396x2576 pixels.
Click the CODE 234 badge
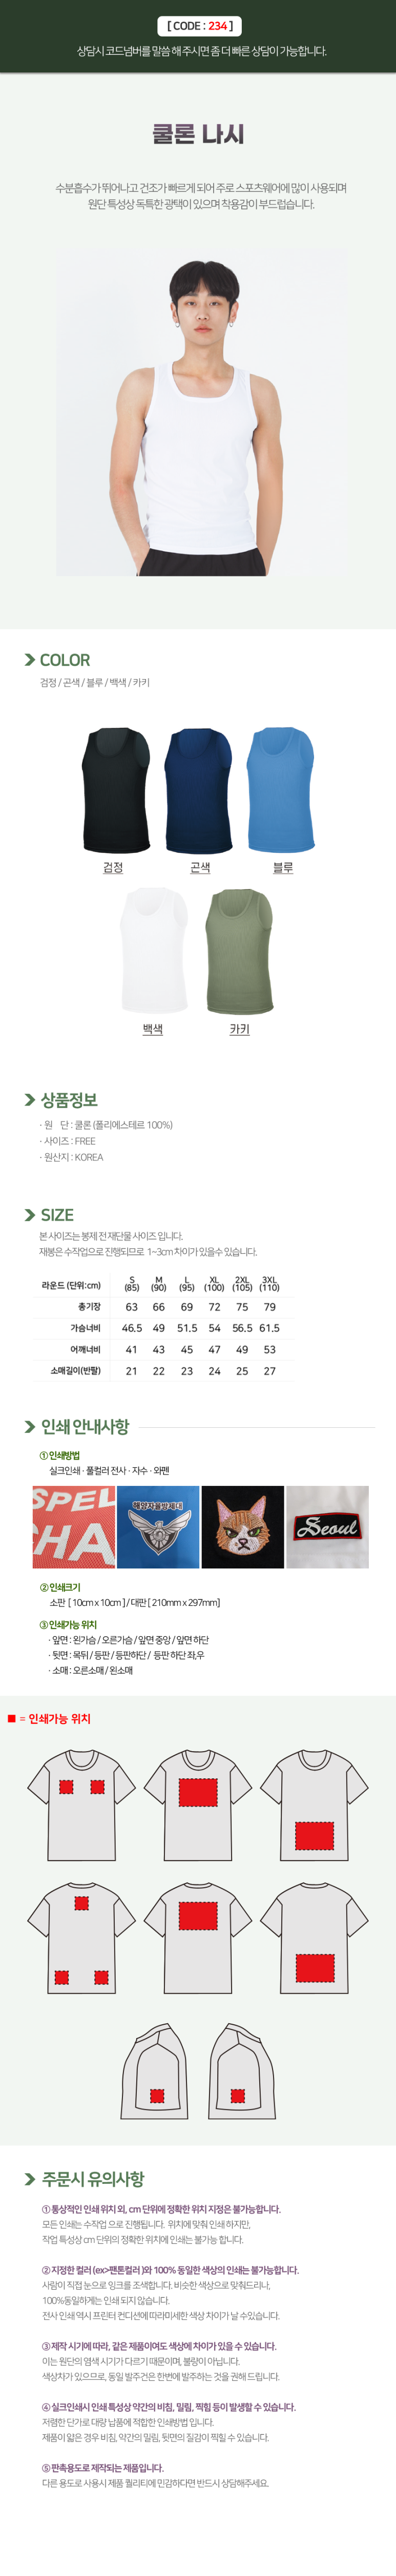[x=198, y=26]
